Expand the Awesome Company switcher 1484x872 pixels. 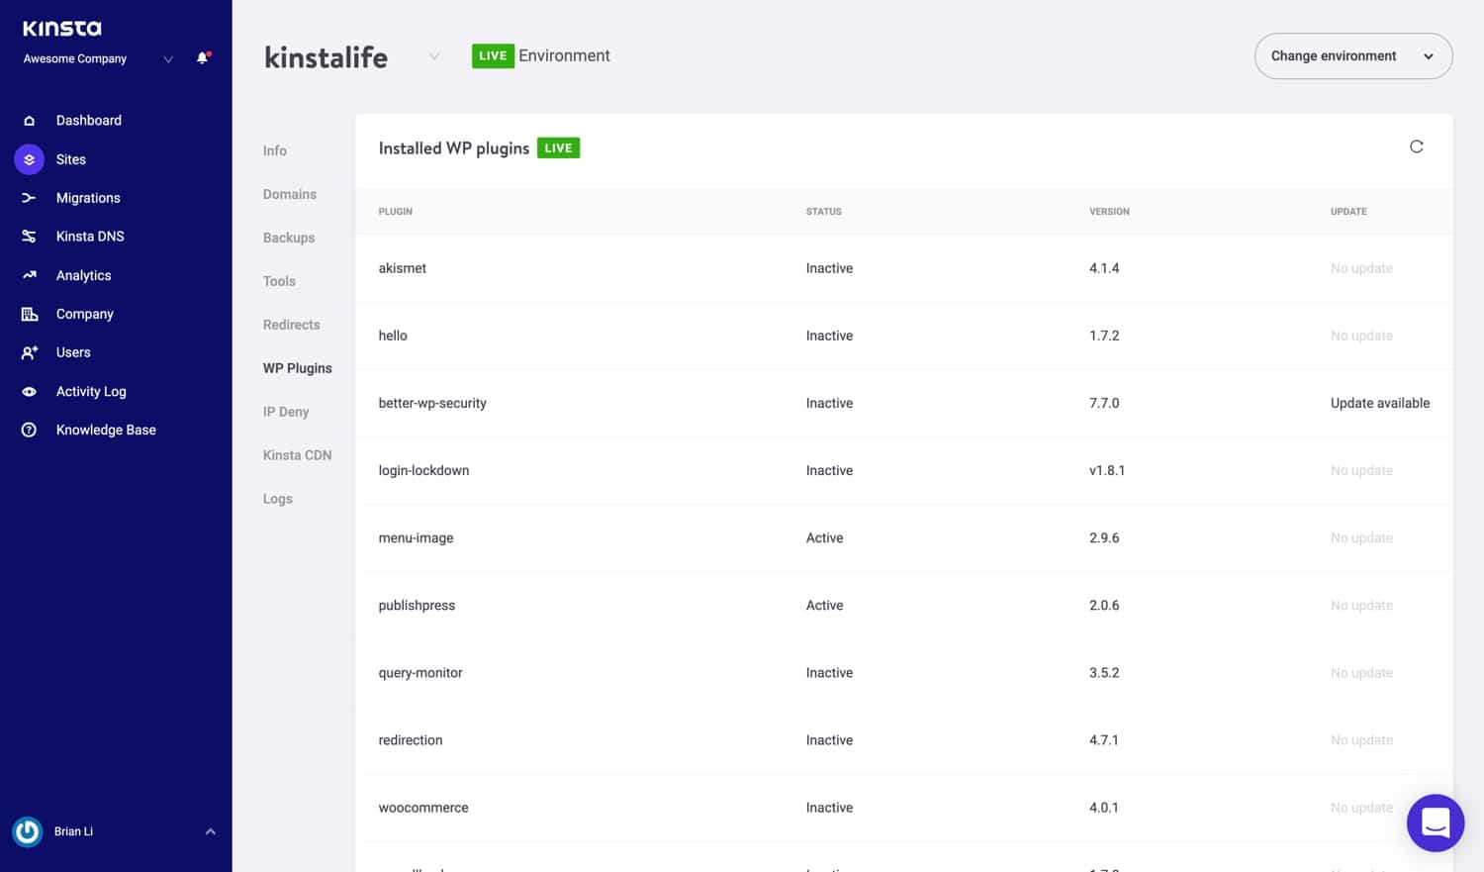tap(168, 59)
